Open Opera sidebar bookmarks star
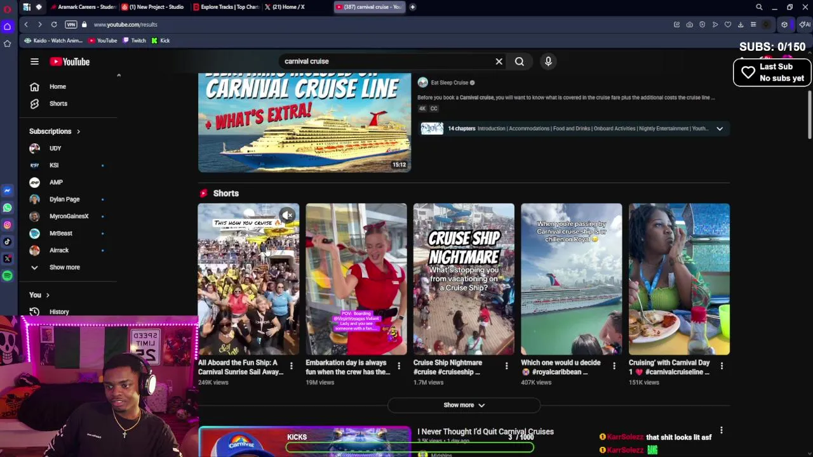Screen dimensions: 813x457 click(x=8, y=43)
